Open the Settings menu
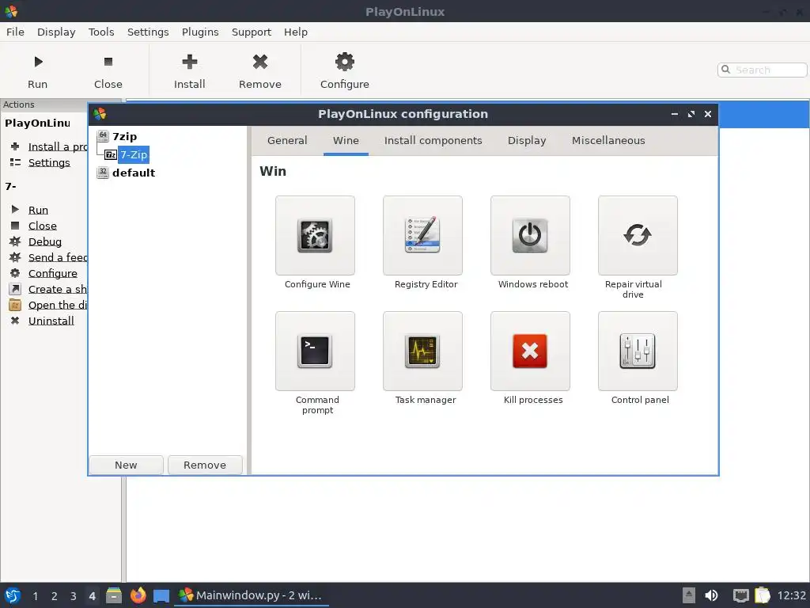810x608 pixels. click(148, 32)
